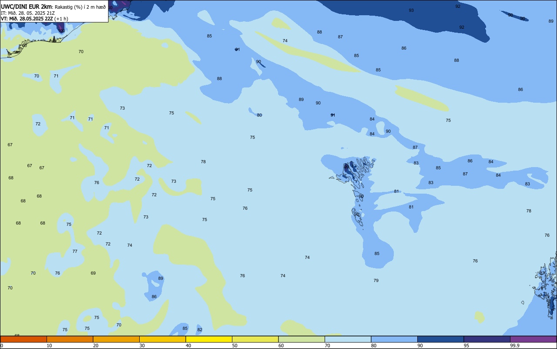Click the 77 humidity value on the map
This screenshot has height=349, width=557.
pyautogui.click(x=75, y=252)
